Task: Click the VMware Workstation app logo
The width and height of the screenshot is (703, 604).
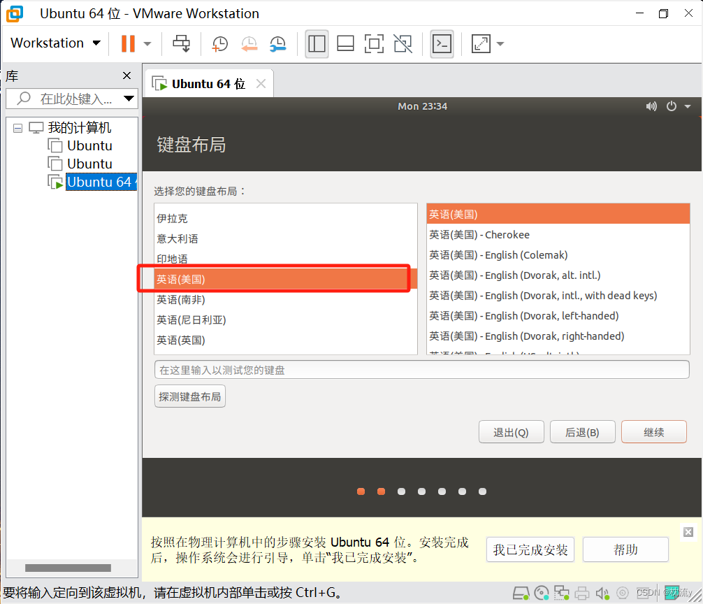Action: tap(15, 13)
